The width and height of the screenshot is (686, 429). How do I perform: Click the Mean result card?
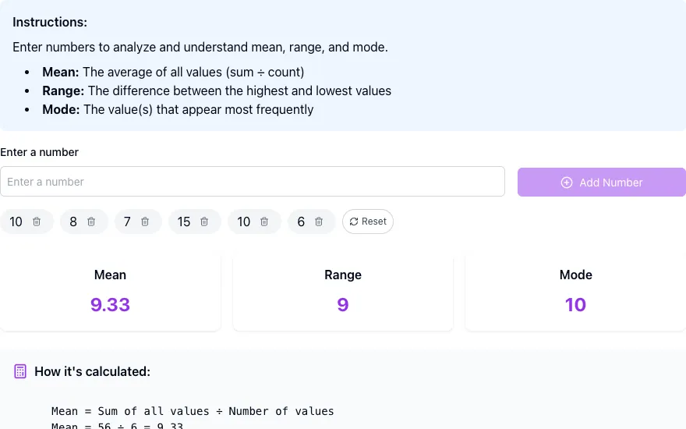[110, 292]
